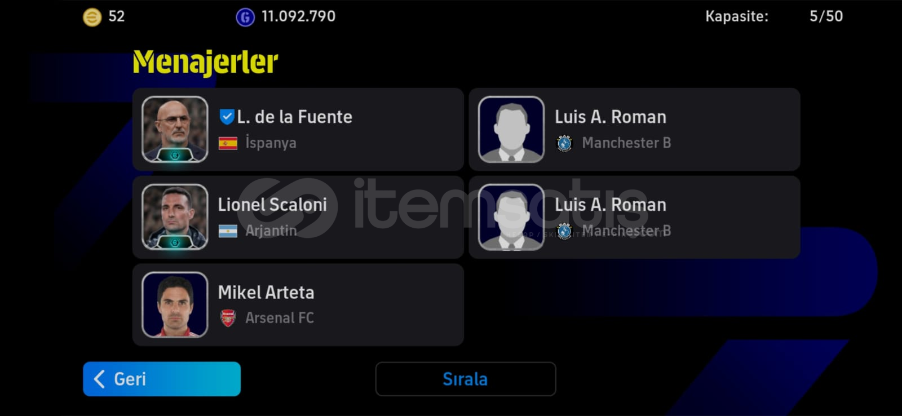The width and height of the screenshot is (902, 416).
Task: Select Lionel Scaloni manager name
Action: [x=272, y=205]
